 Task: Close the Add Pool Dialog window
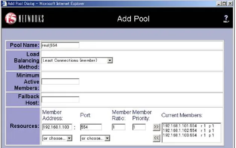pos(230,4)
